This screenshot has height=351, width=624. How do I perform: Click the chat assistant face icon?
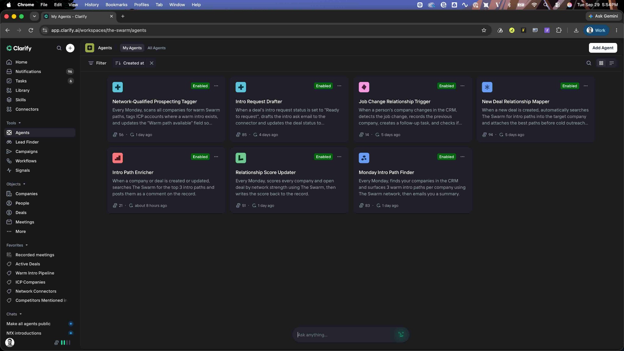401,334
